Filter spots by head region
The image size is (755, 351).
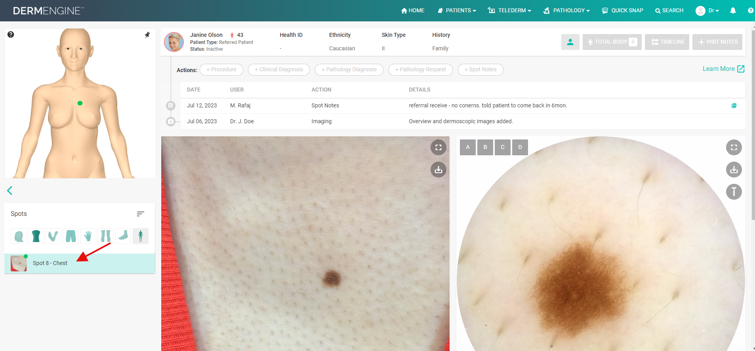[x=19, y=236]
